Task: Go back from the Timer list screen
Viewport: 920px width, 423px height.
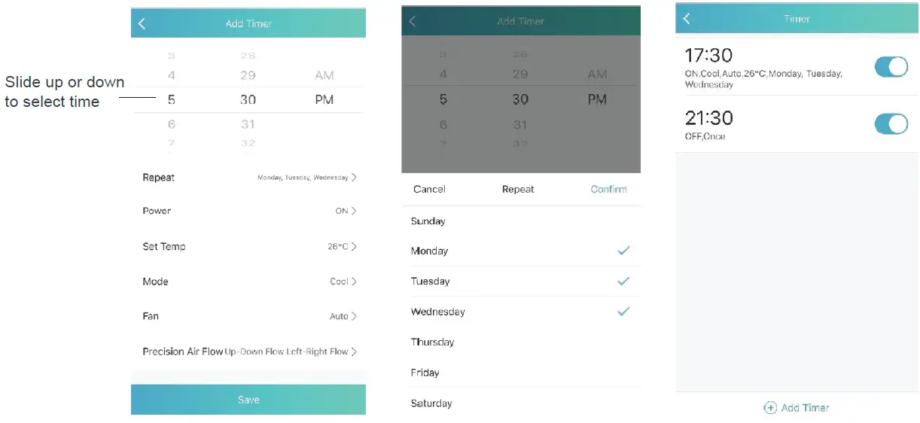Action: pos(687,20)
